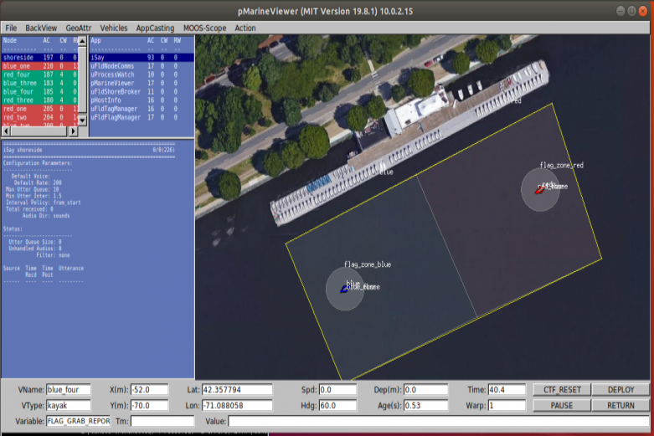The width and height of the screenshot is (654, 436).
Task: Open the File menu
Action: coord(11,28)
